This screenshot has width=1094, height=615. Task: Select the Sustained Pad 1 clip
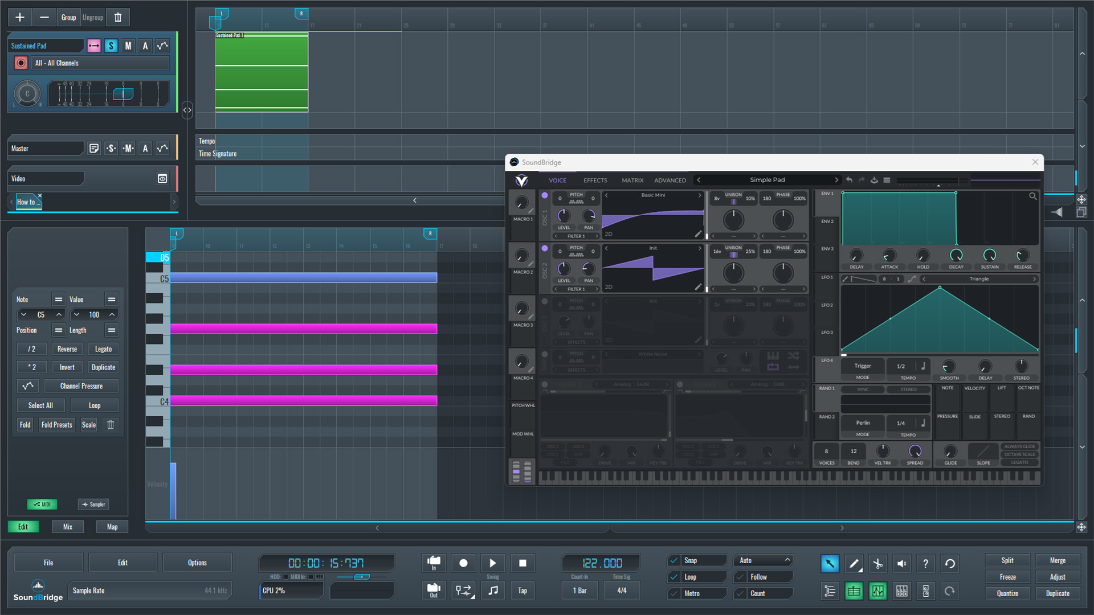coord(262,72)
